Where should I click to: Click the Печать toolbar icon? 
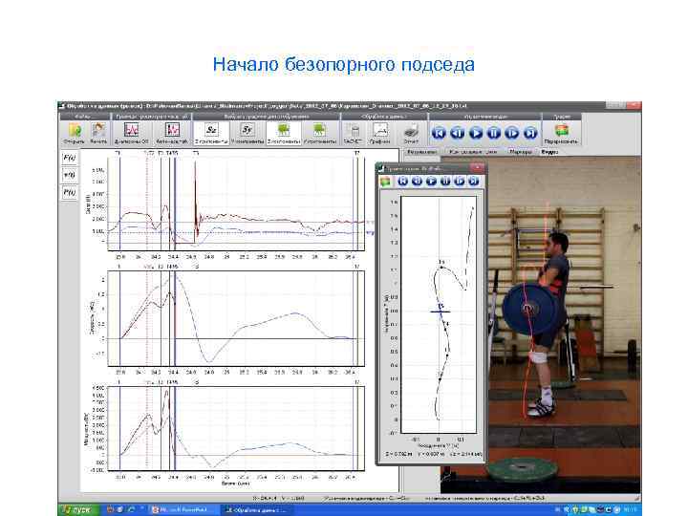click(x=98, y=133)
